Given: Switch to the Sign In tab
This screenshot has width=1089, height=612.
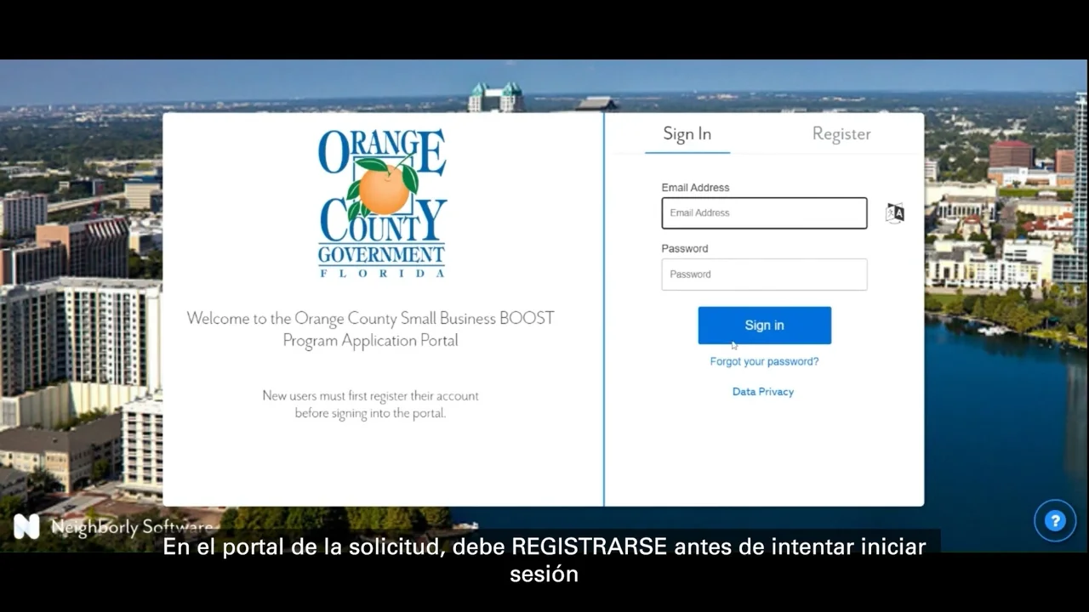Looking at the screenshot, I should tap(687, 134).
